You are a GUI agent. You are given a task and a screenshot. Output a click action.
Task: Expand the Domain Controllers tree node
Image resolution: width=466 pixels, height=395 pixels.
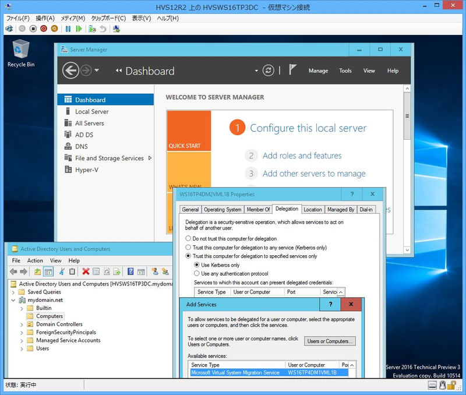[x=22, y=325]
